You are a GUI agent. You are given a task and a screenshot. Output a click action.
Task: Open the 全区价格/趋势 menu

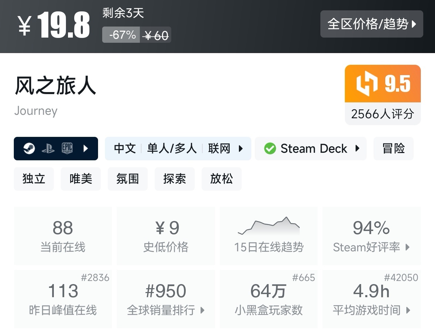pos(372,24)
